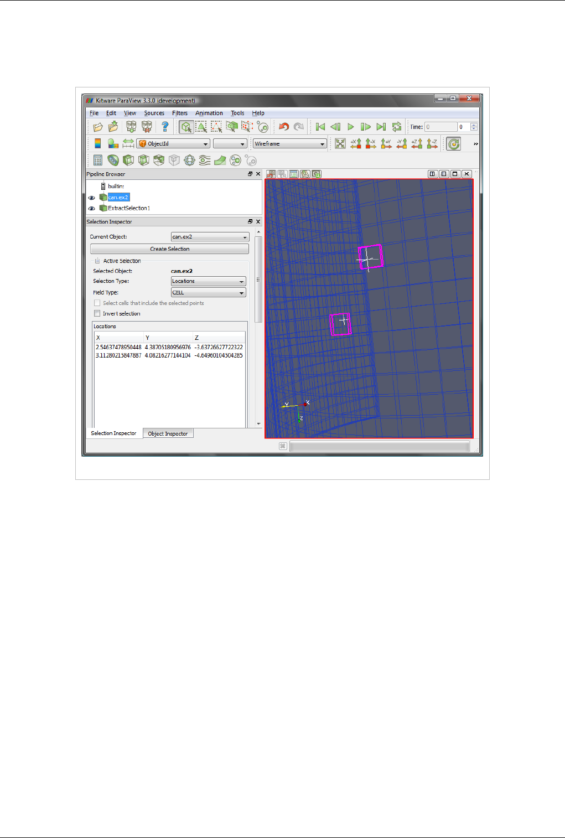Set view direction to -Z

pos(432,143)
